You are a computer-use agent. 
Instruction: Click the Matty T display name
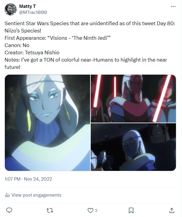coord(27,6)
